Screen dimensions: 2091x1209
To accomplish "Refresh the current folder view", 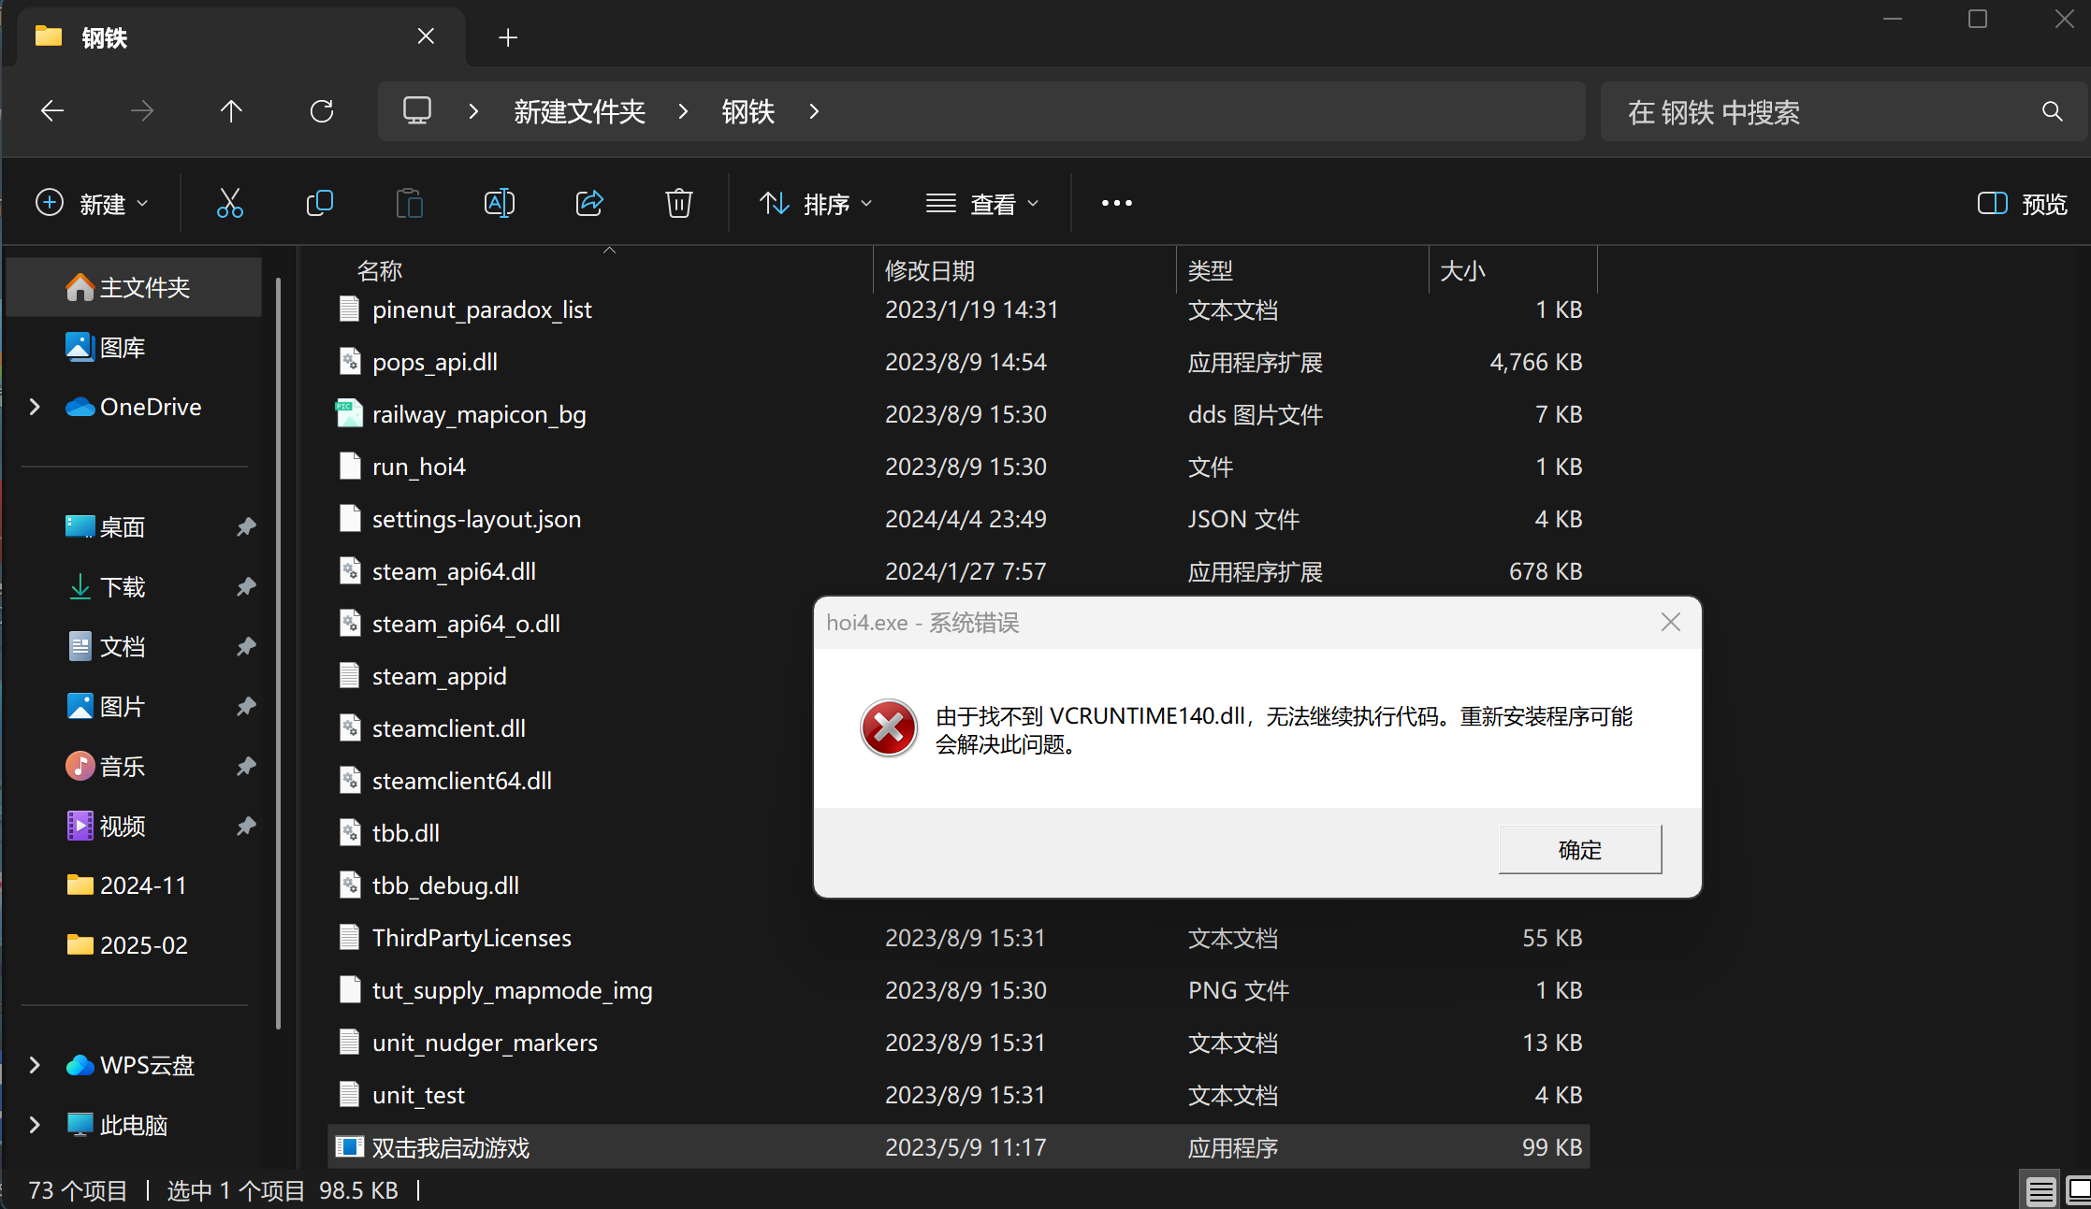I will point(321,112).
